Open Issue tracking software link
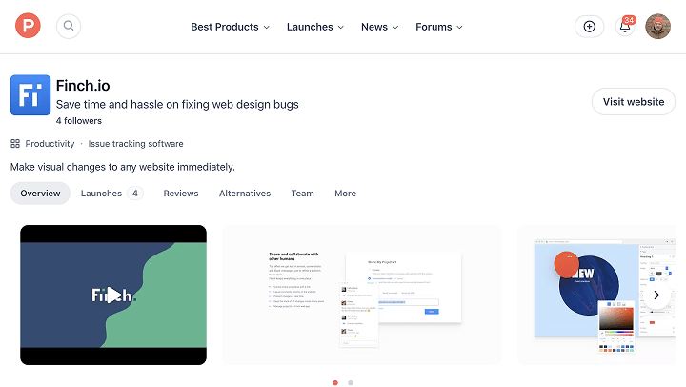 [x=135, y=144]
